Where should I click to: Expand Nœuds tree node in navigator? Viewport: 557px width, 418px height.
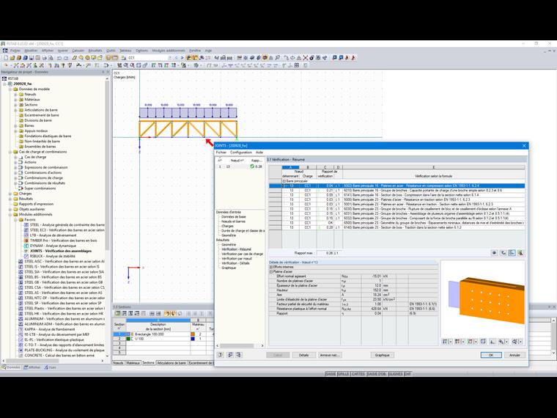pyautogui.click(x=15, y=95)
